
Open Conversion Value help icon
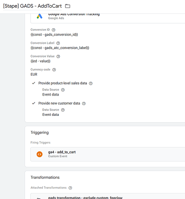click(58, 57)
